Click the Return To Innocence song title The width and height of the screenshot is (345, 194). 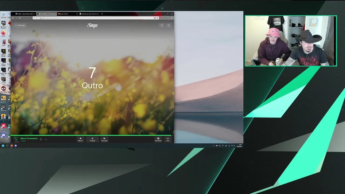[29, 138]
